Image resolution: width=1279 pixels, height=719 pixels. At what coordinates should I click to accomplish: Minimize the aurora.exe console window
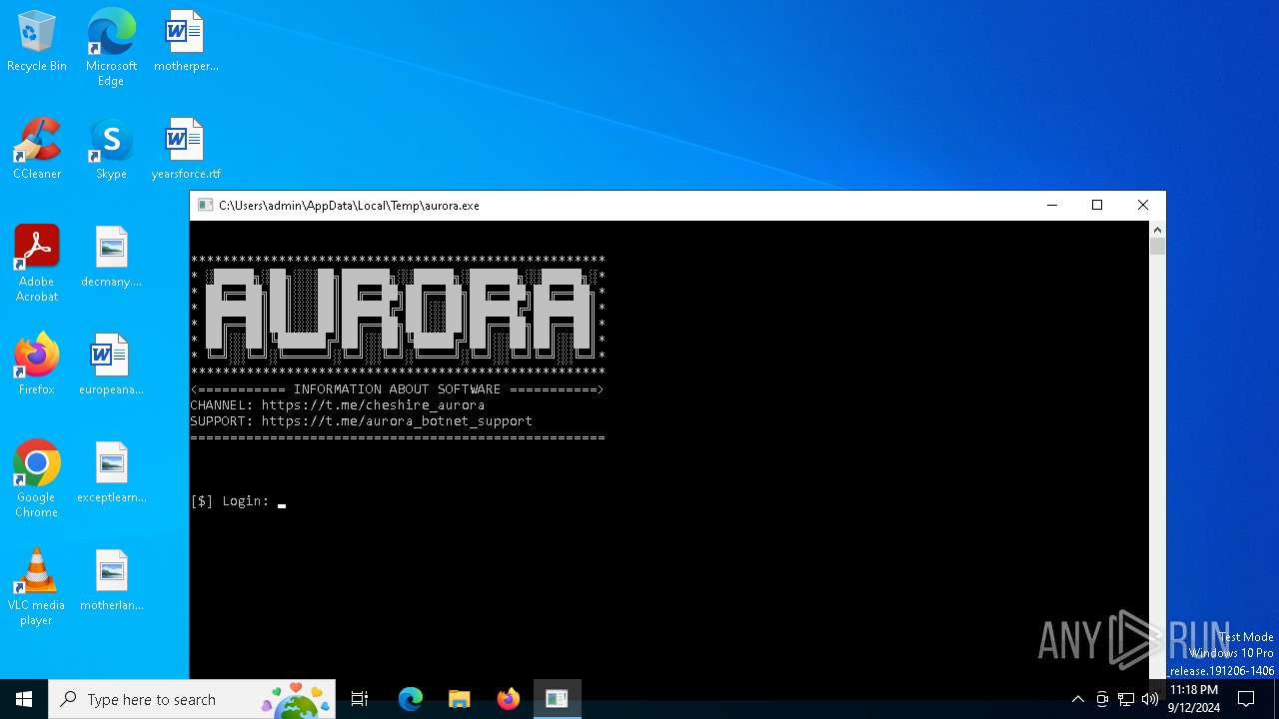tap(1051, 205)
